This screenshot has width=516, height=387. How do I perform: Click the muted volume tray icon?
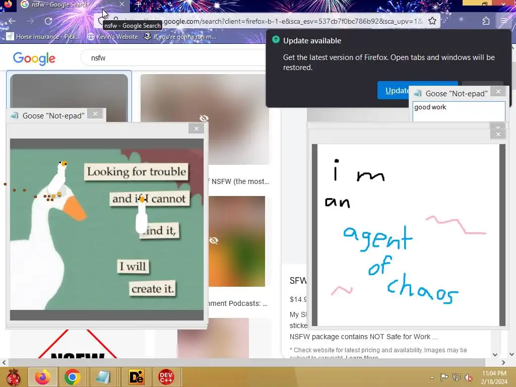tap(469, 377)
